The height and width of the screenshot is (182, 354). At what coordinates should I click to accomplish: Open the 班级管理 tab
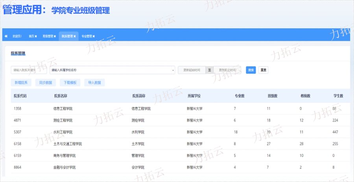click(48, 36)
